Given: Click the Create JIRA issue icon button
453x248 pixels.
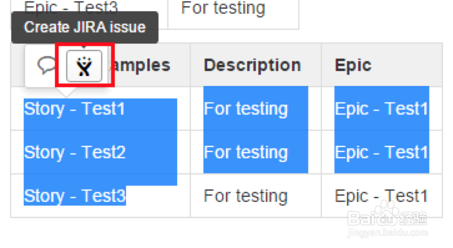Looking at the screenshot, I should 84,66.
